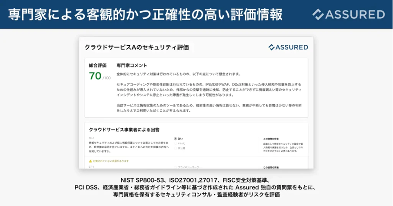This screenshot has width=393, height=206.
Task: Click the caption line starting 専門資格を保有する
Action: point(196,195)
